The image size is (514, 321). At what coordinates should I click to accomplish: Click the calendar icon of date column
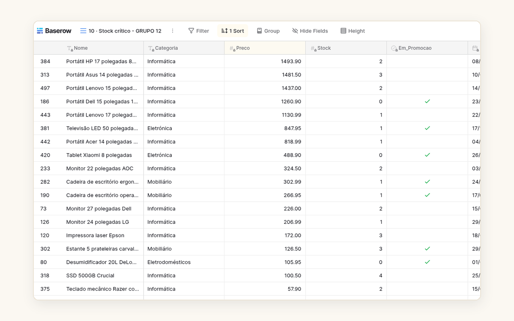tap(475, 48)
